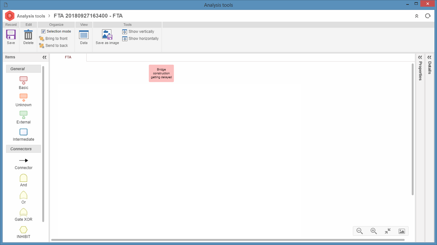Click Show horizontally icon
Screen dimensions: 437x245
125,39
